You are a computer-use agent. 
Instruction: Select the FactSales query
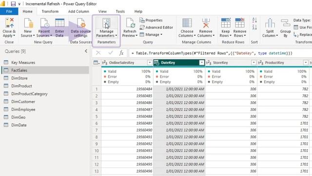pyautogui.click(x=45, y=70)
